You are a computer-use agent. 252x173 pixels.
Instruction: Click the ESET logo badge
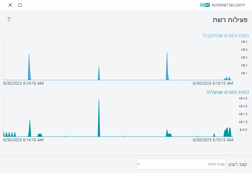tap(205, 5)
